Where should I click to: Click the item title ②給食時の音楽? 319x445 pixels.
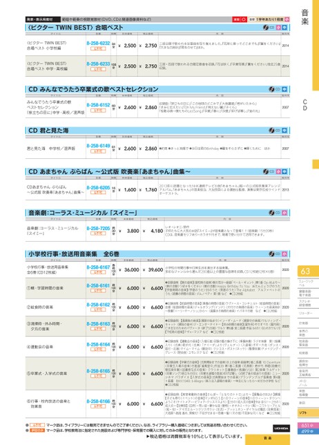tap(39, 307)
